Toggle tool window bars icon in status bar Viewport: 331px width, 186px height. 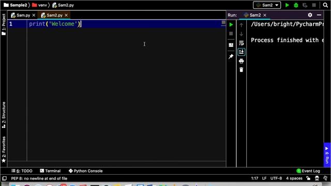(x=4, y=178)
